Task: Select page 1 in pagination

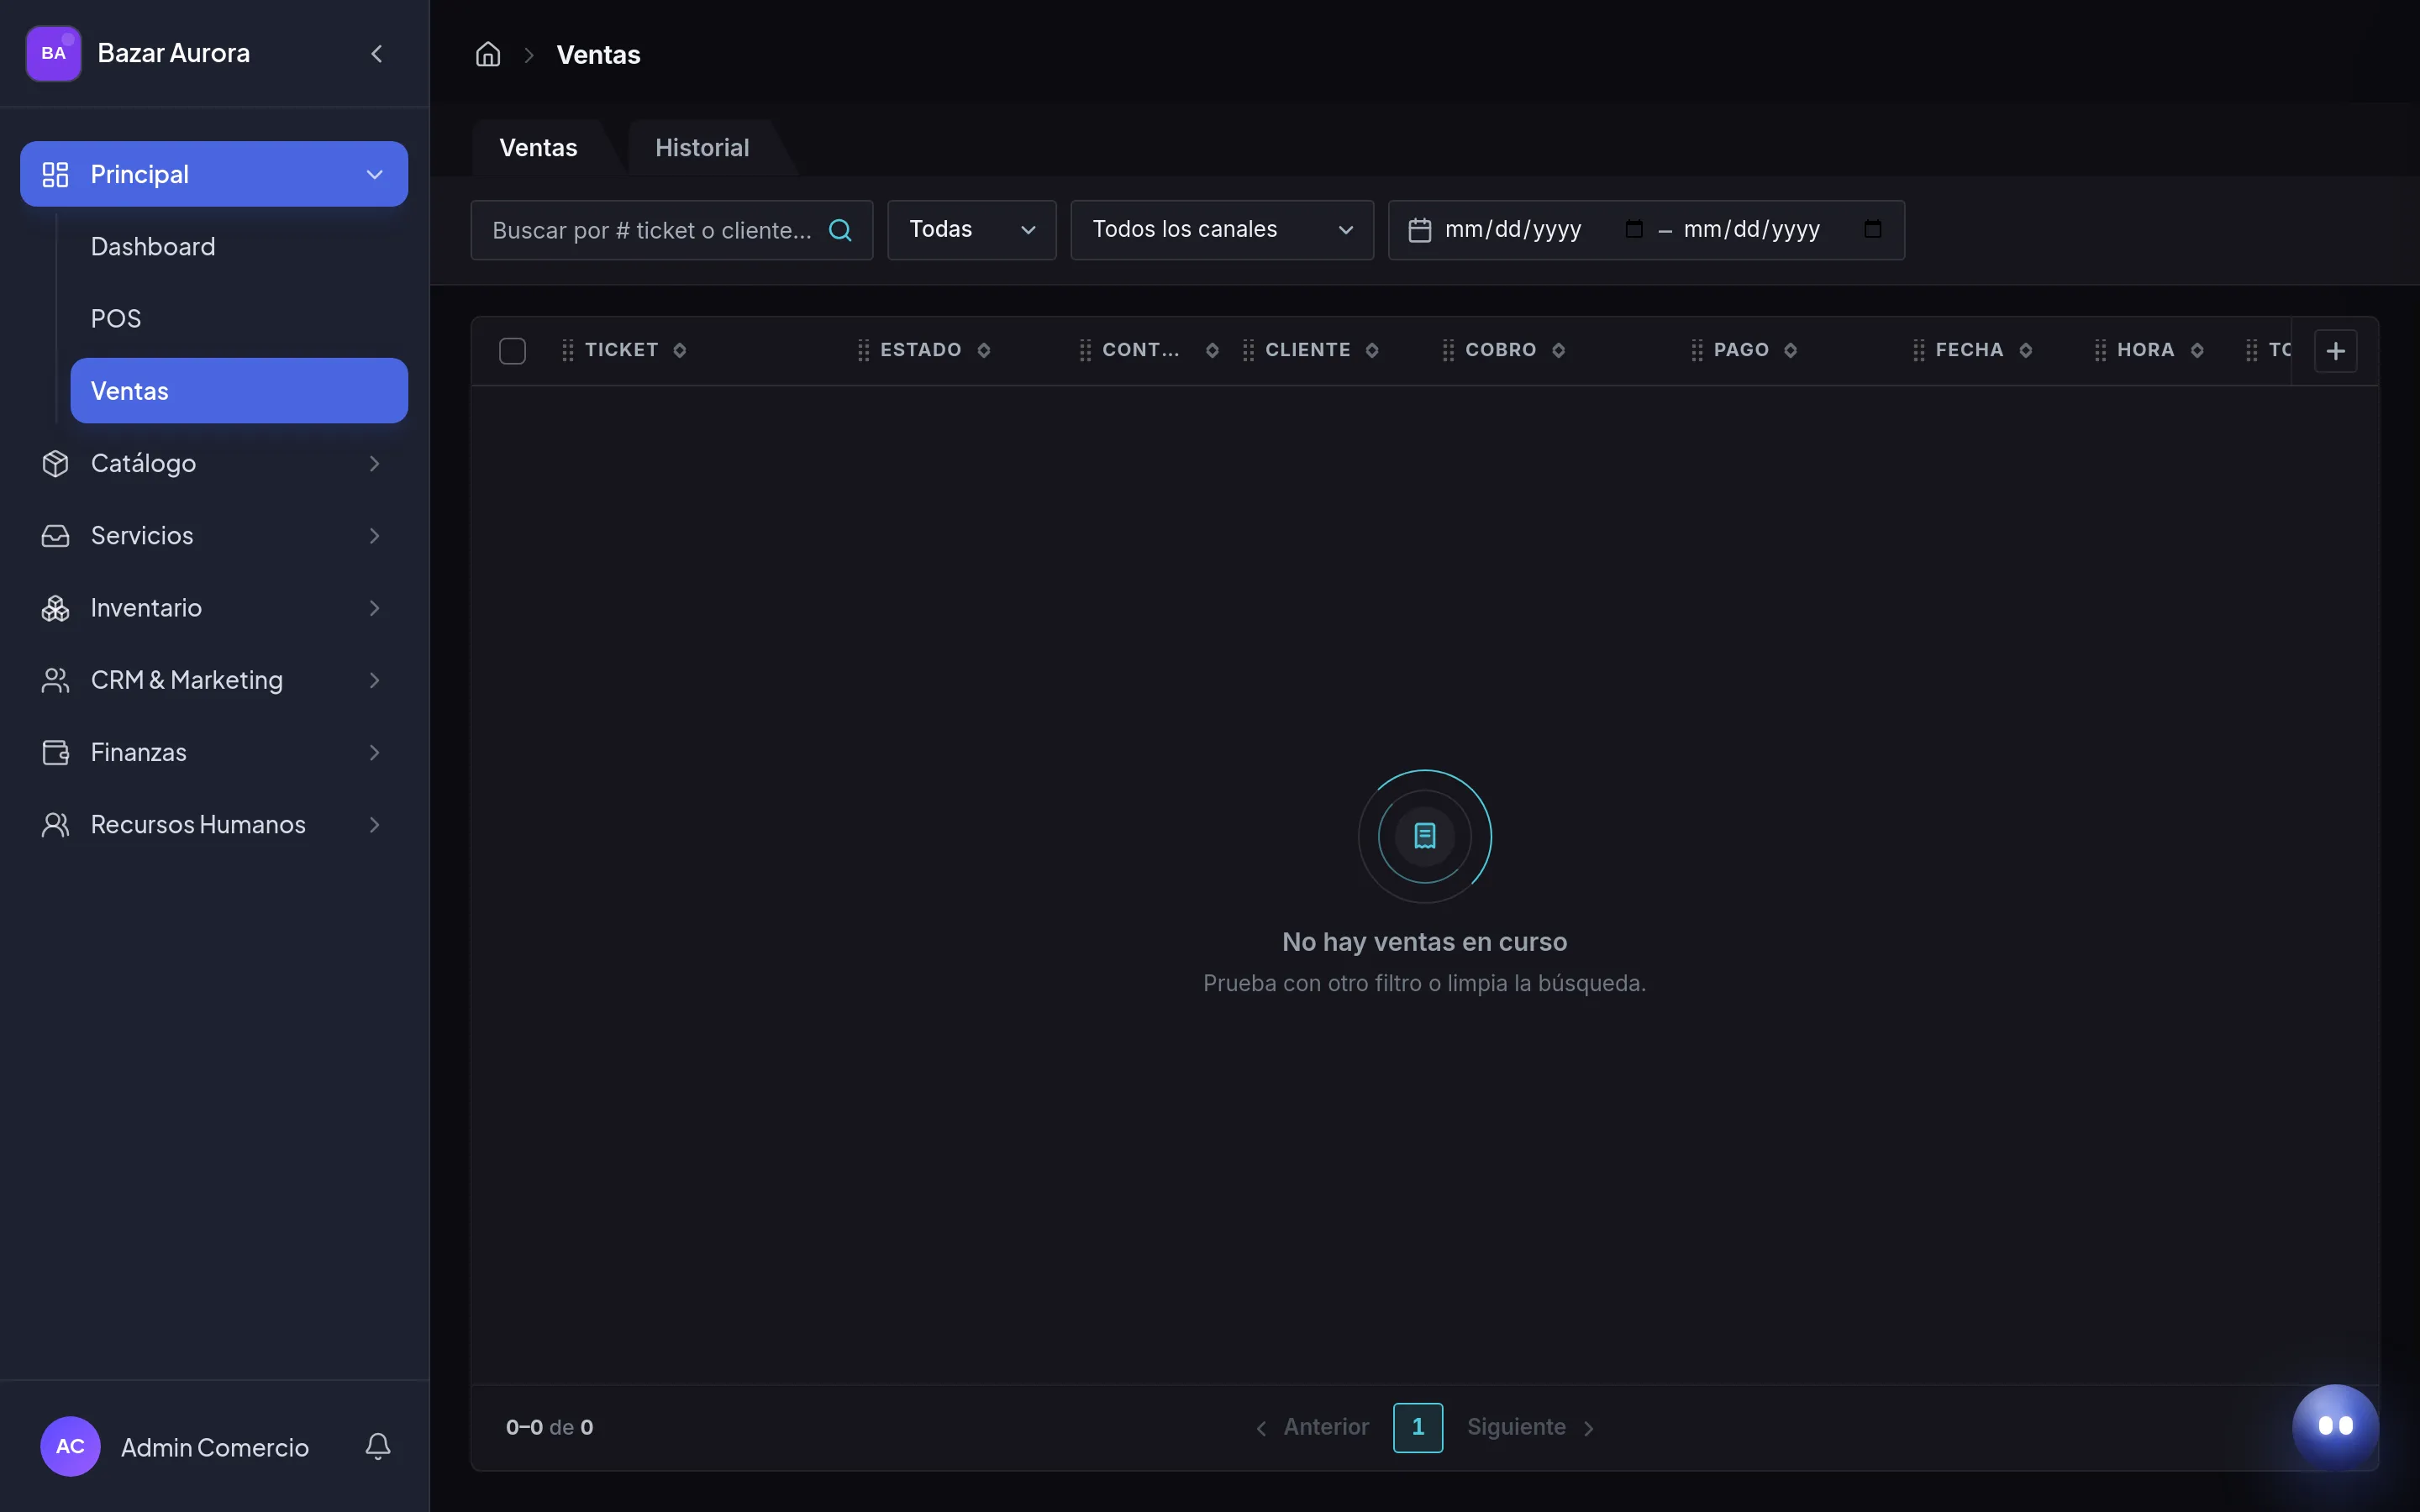Action: point(1418,1427)
